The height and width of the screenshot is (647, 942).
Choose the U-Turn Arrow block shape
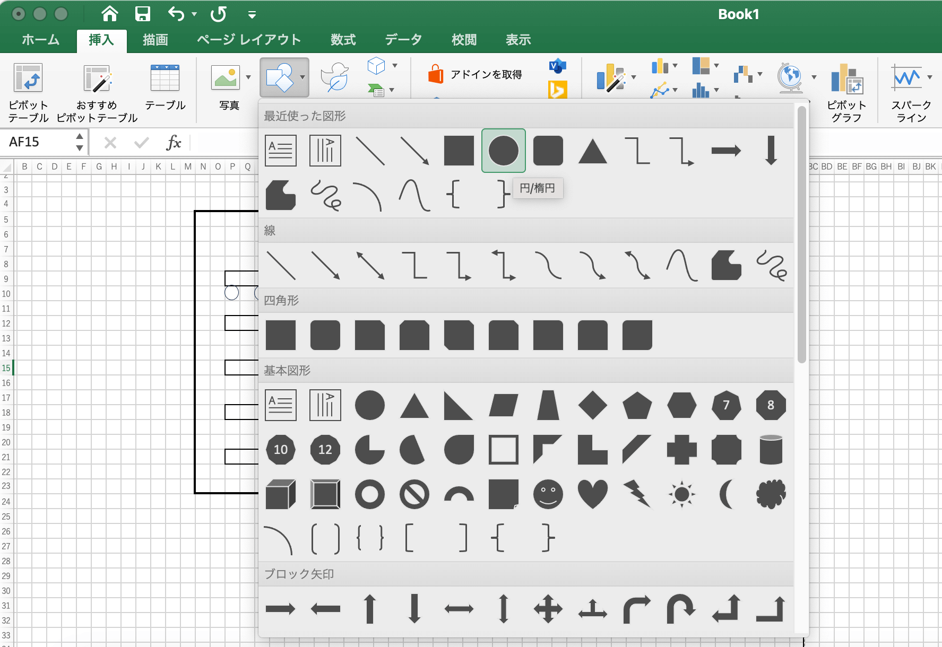[x=681, y=609]
